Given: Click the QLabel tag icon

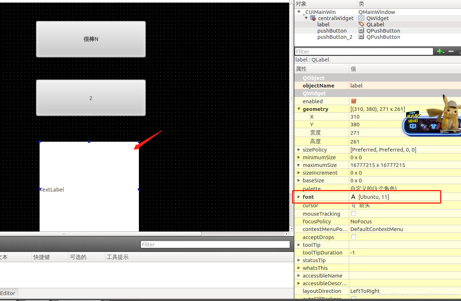Looking at the screenshot, I should (361, 24).
